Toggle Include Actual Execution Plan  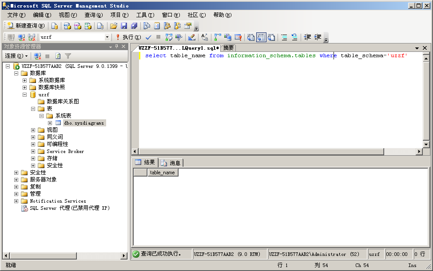[218, 37]
